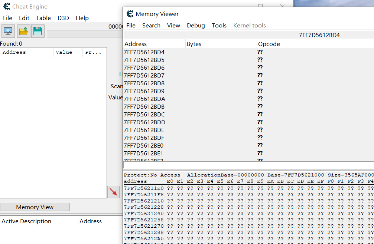The image size is (374, 244).
Task: Click the Cheat Engine title bar logo
Action: click(x=6, y=7)
